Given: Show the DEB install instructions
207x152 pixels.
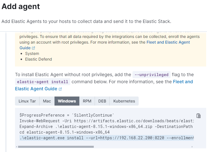Looking at the screenshot, I should pos(102,101).
